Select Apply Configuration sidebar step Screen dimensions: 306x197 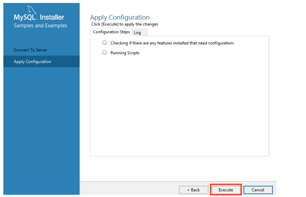coord(41,61)
